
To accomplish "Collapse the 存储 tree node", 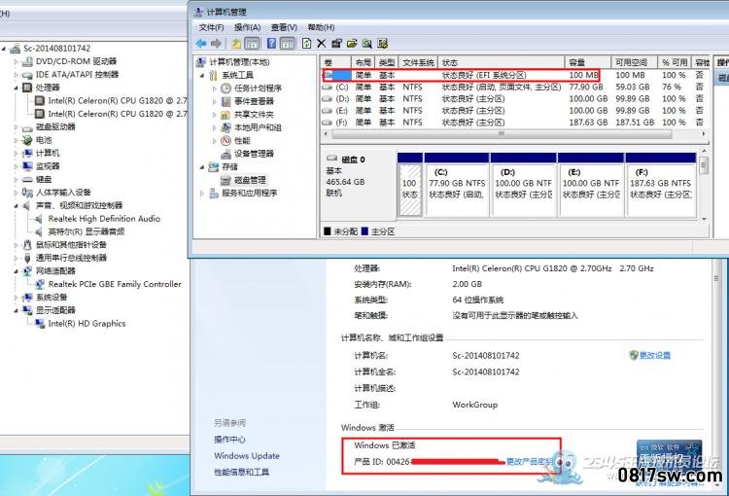I will [x=202, y=167].
